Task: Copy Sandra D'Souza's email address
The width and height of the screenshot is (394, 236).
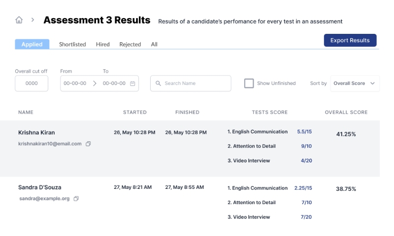Action: point(76,199)
